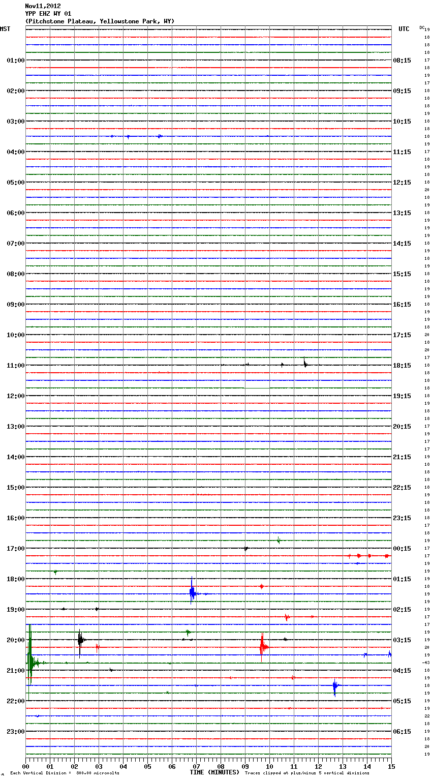
Task: Click the 00:15 UTC time label
Action: click(x=402, y=549)
